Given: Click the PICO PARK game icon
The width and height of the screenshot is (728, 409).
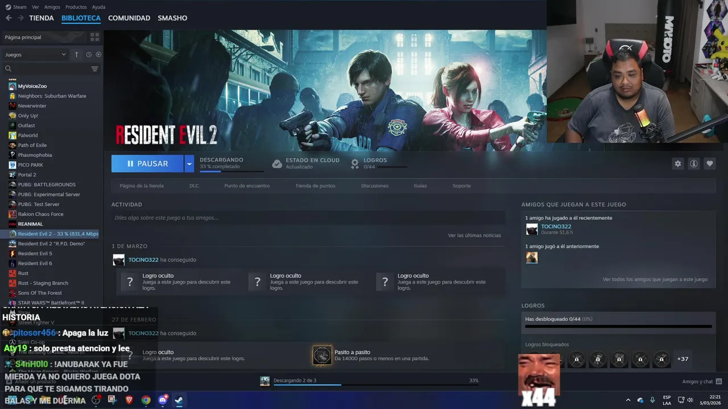Looking at the screenshot, I should click(x=13, y=165).
